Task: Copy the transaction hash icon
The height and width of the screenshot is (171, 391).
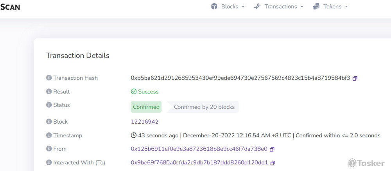Action: [355, 78]
